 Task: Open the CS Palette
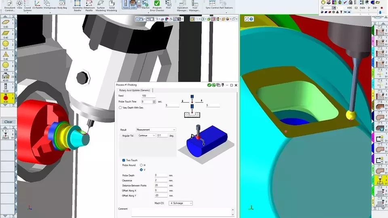pos(37,5)
